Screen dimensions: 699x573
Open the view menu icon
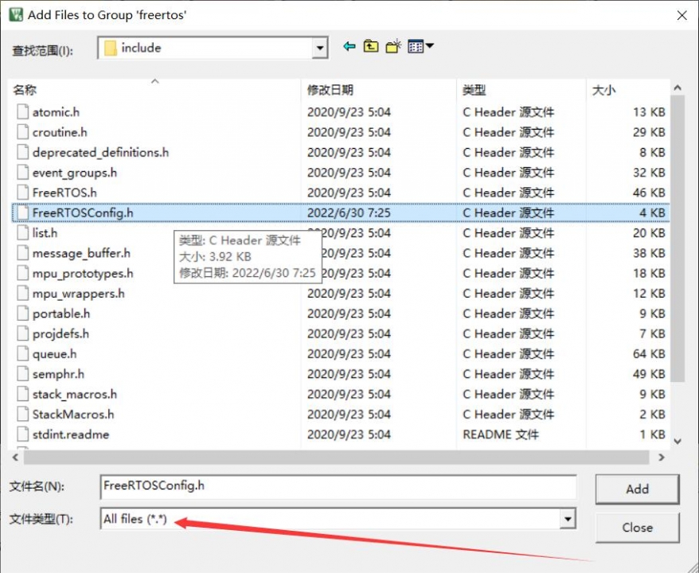click(420, 46)
